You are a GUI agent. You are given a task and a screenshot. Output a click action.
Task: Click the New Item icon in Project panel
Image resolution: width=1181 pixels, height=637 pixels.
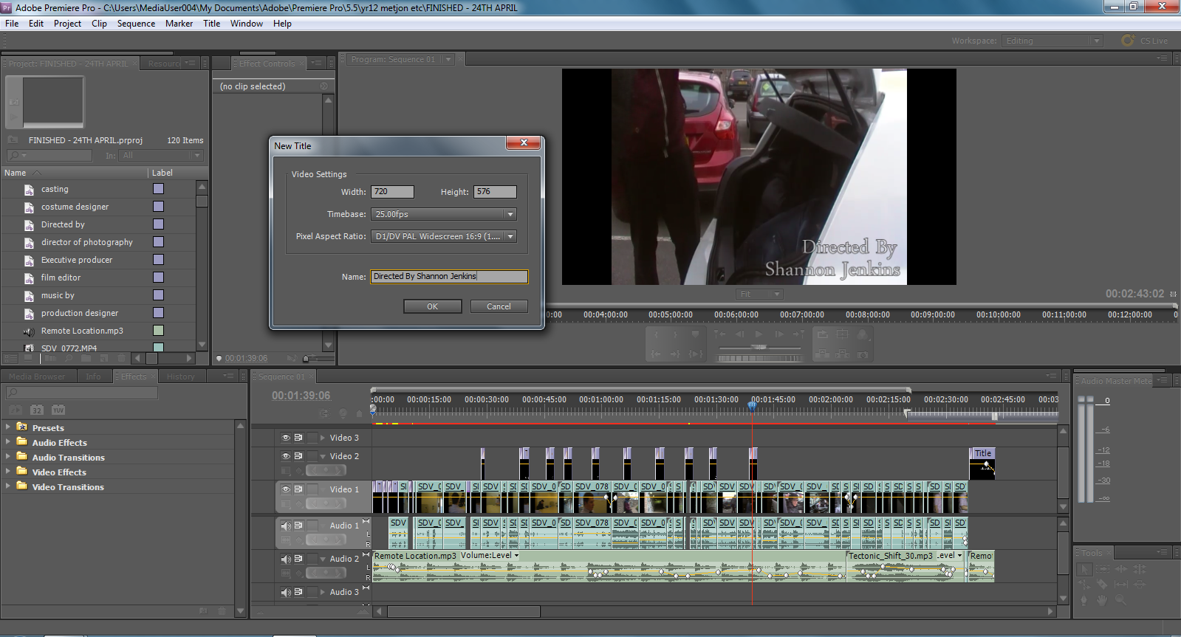pyautogui.click(x=104, y=358)
